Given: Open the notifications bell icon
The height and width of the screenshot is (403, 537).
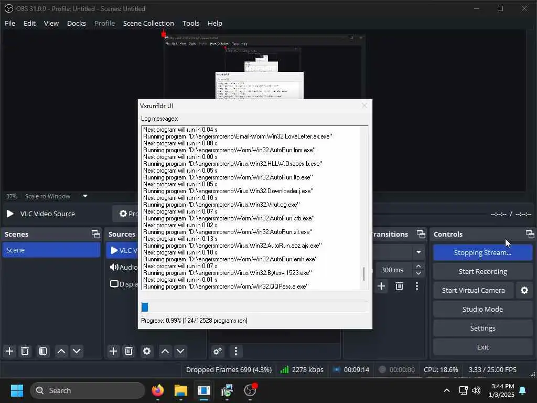Looking at the screenshot, I should 523,390.
